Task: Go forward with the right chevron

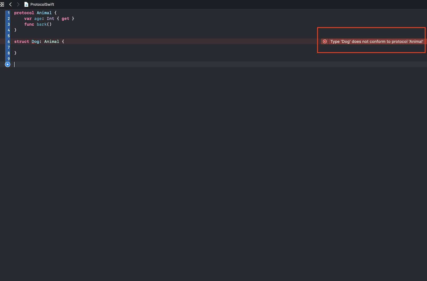Action: [18, 4]
